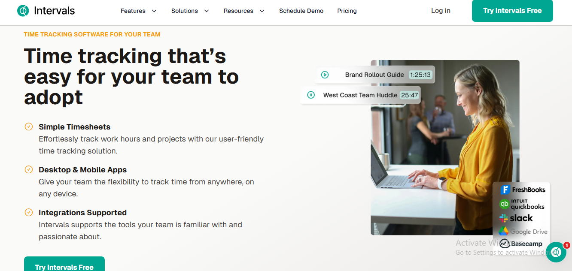Open Schedule Demo from the navigation
Viewport: 572px width, 271px height.
tap(301, 11)
